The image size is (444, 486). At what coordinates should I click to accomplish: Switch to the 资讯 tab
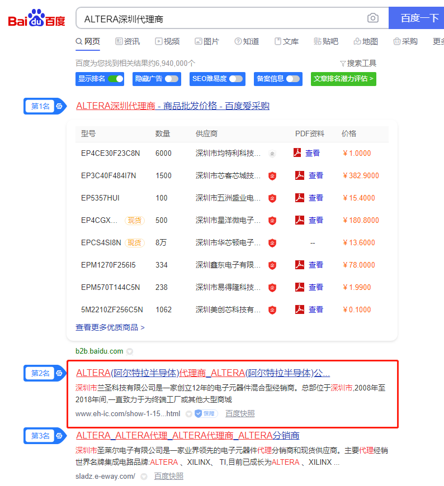127,41
